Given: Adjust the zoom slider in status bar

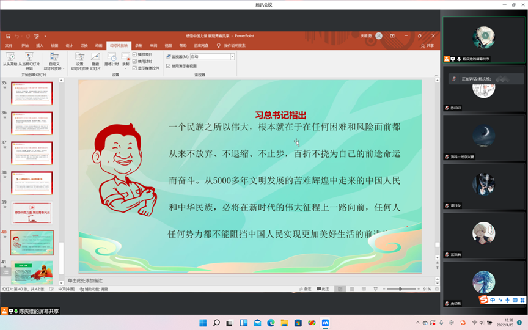Looking at the screenshot, I should pos(400,288).
